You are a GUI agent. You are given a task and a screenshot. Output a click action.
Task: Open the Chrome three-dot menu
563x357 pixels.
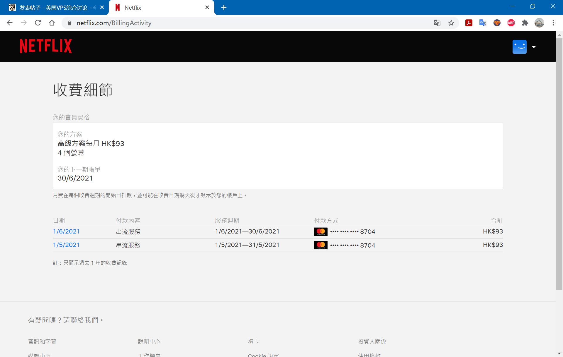[553, 23]
